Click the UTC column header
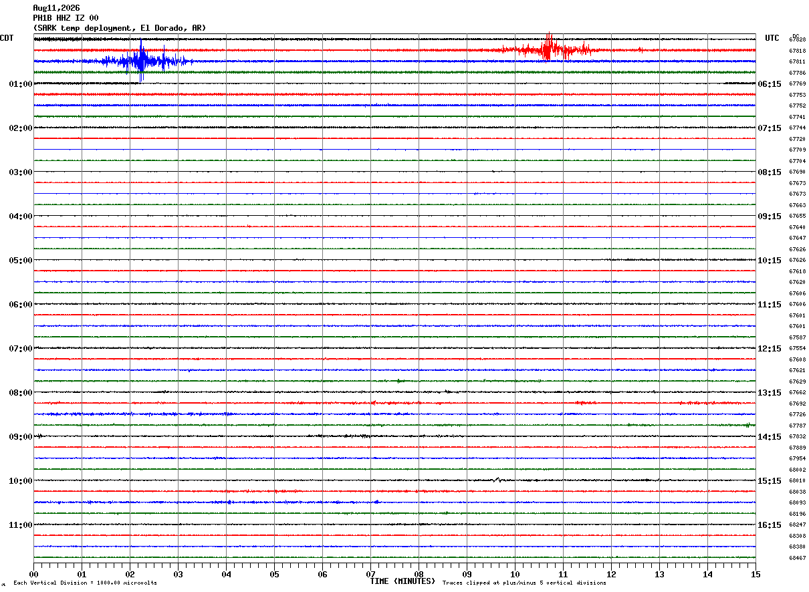The width and height of the screenshot is (809, 592). 772,38
